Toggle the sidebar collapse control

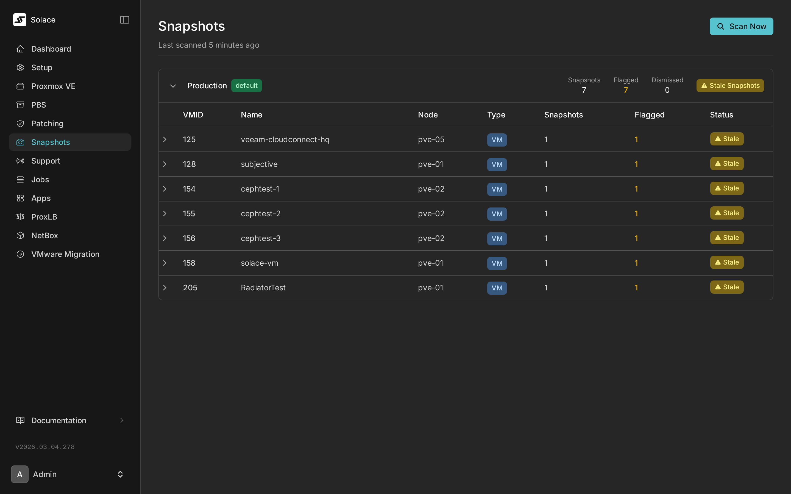(x=124, y=19)
